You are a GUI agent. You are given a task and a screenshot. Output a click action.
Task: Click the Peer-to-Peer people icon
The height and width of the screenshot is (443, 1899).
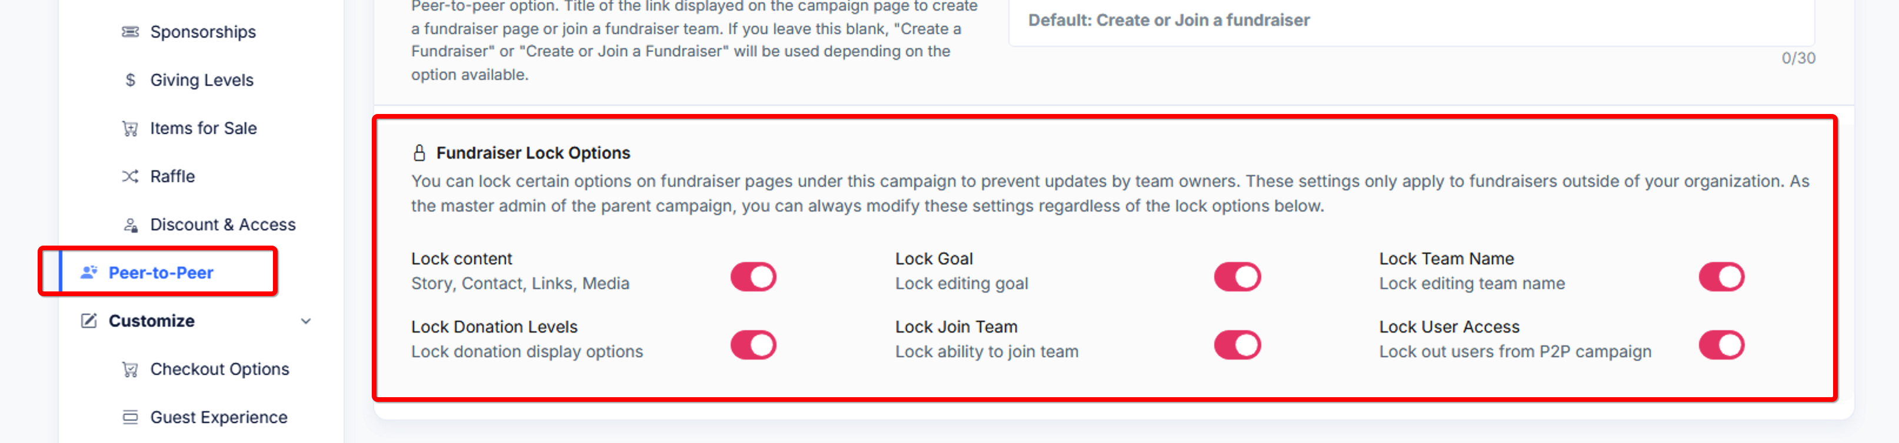(88, 272)
